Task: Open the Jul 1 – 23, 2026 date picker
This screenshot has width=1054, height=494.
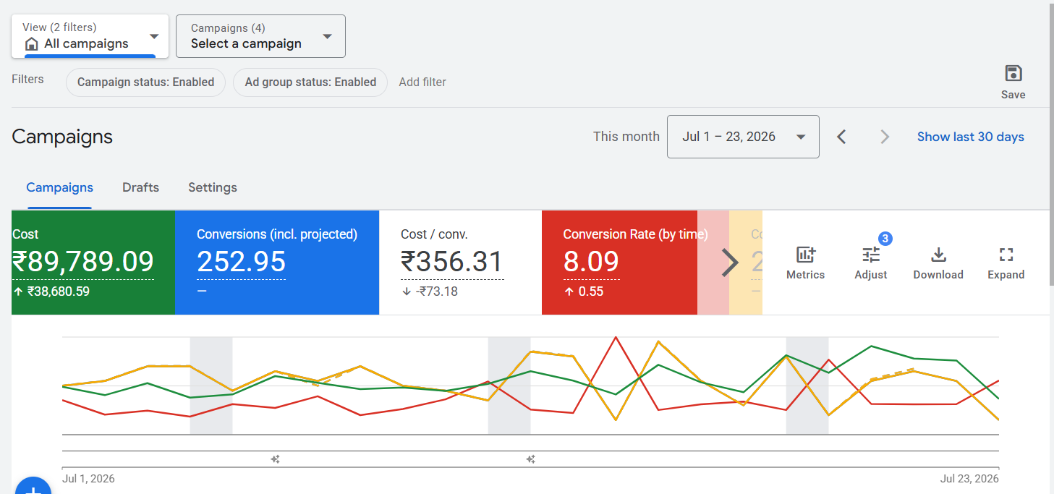Action: click(x=743, y=137)
